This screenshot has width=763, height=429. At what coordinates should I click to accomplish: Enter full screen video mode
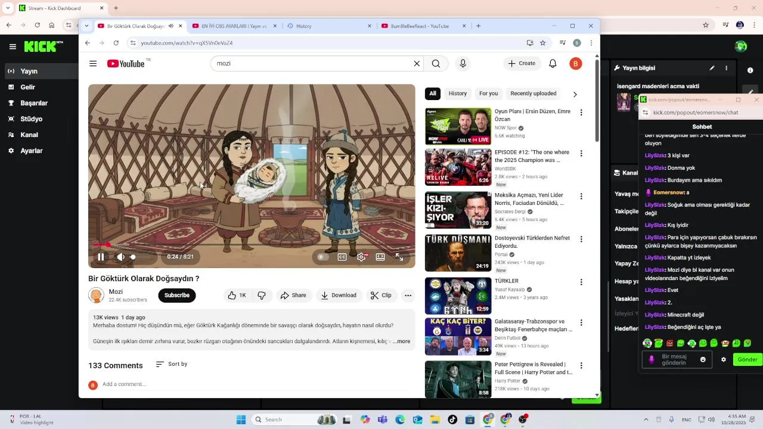point(399,257)
